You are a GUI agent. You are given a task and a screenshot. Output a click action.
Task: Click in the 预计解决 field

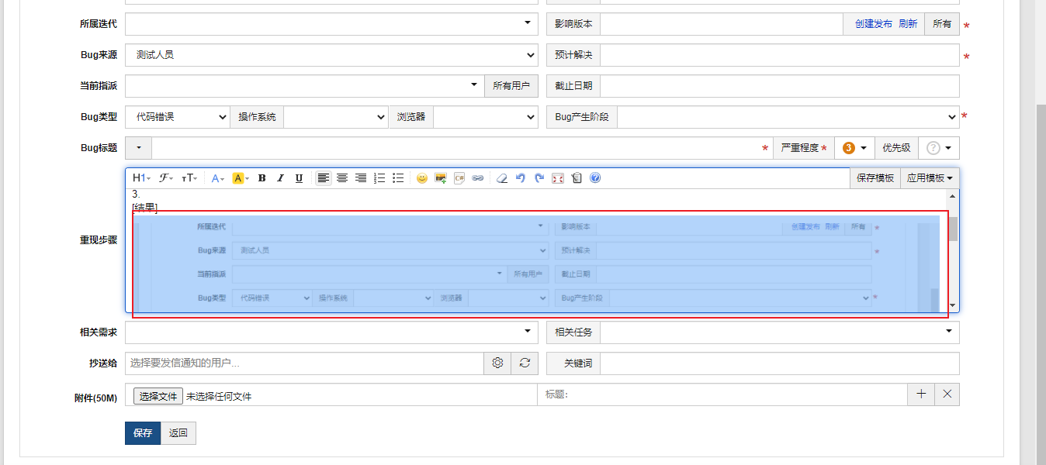click(780, 55)
